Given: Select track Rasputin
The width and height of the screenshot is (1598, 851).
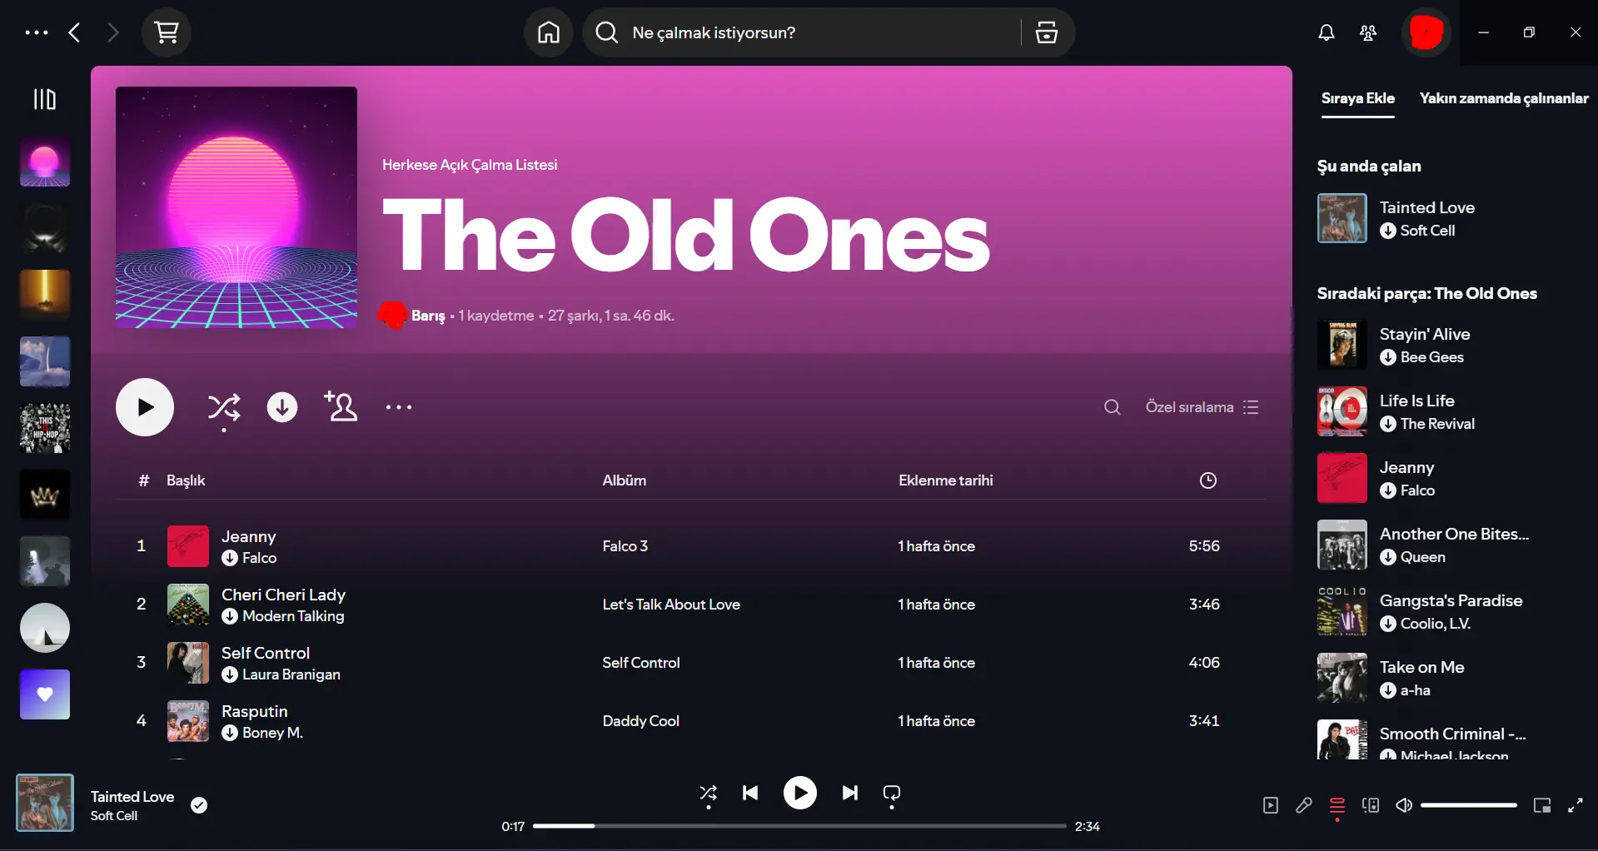Looking at the screenshot, I should click(x=691, y=721).
